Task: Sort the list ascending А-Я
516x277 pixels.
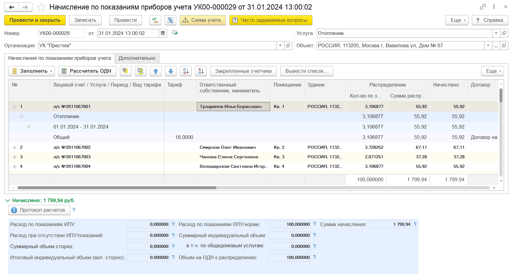Action: pyautogui.click(x=186, y=71)
